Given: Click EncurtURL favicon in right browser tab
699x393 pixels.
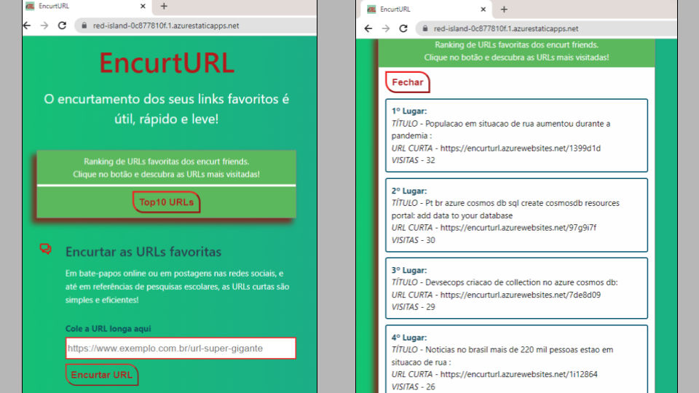Looking at the screenshot, I should pyautogui.click(x=371, y=9).
